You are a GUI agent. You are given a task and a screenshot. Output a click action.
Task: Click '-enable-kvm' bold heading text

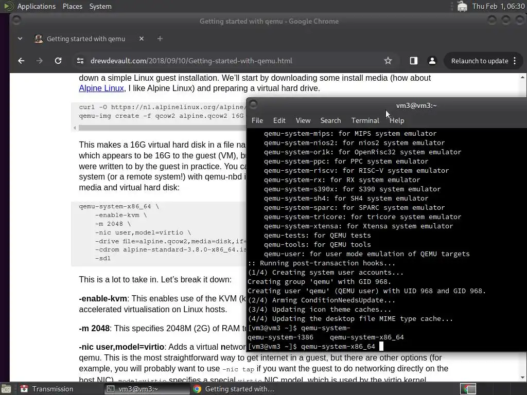point(103,299)
